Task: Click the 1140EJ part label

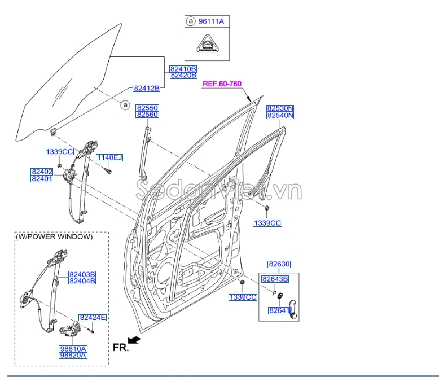Action: pyautogui.click(x=109, y=157)
